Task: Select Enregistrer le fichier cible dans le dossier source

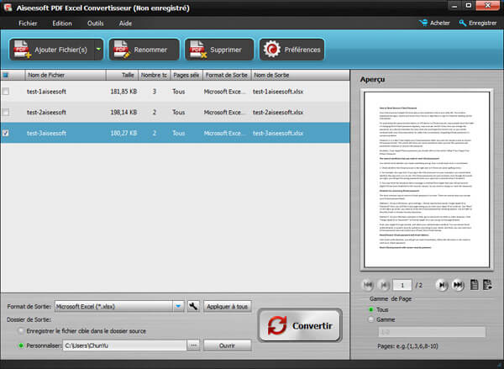Action: 21,330
